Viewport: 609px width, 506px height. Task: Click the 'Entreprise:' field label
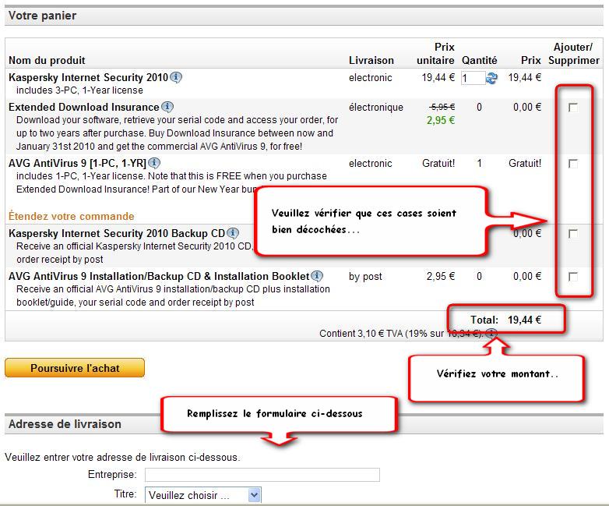point(112,475)
